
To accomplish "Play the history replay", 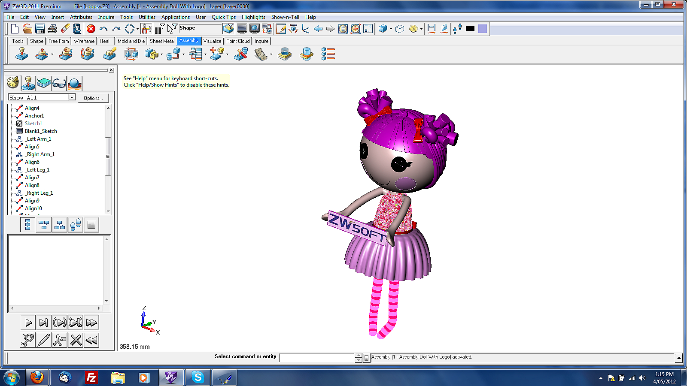I will pos(28,323).
